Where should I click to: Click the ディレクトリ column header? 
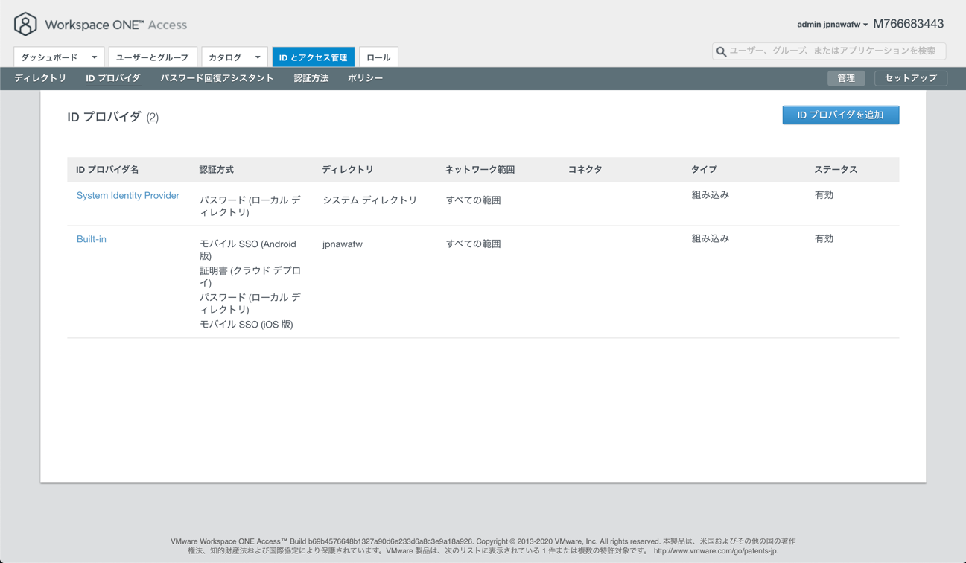348,170
